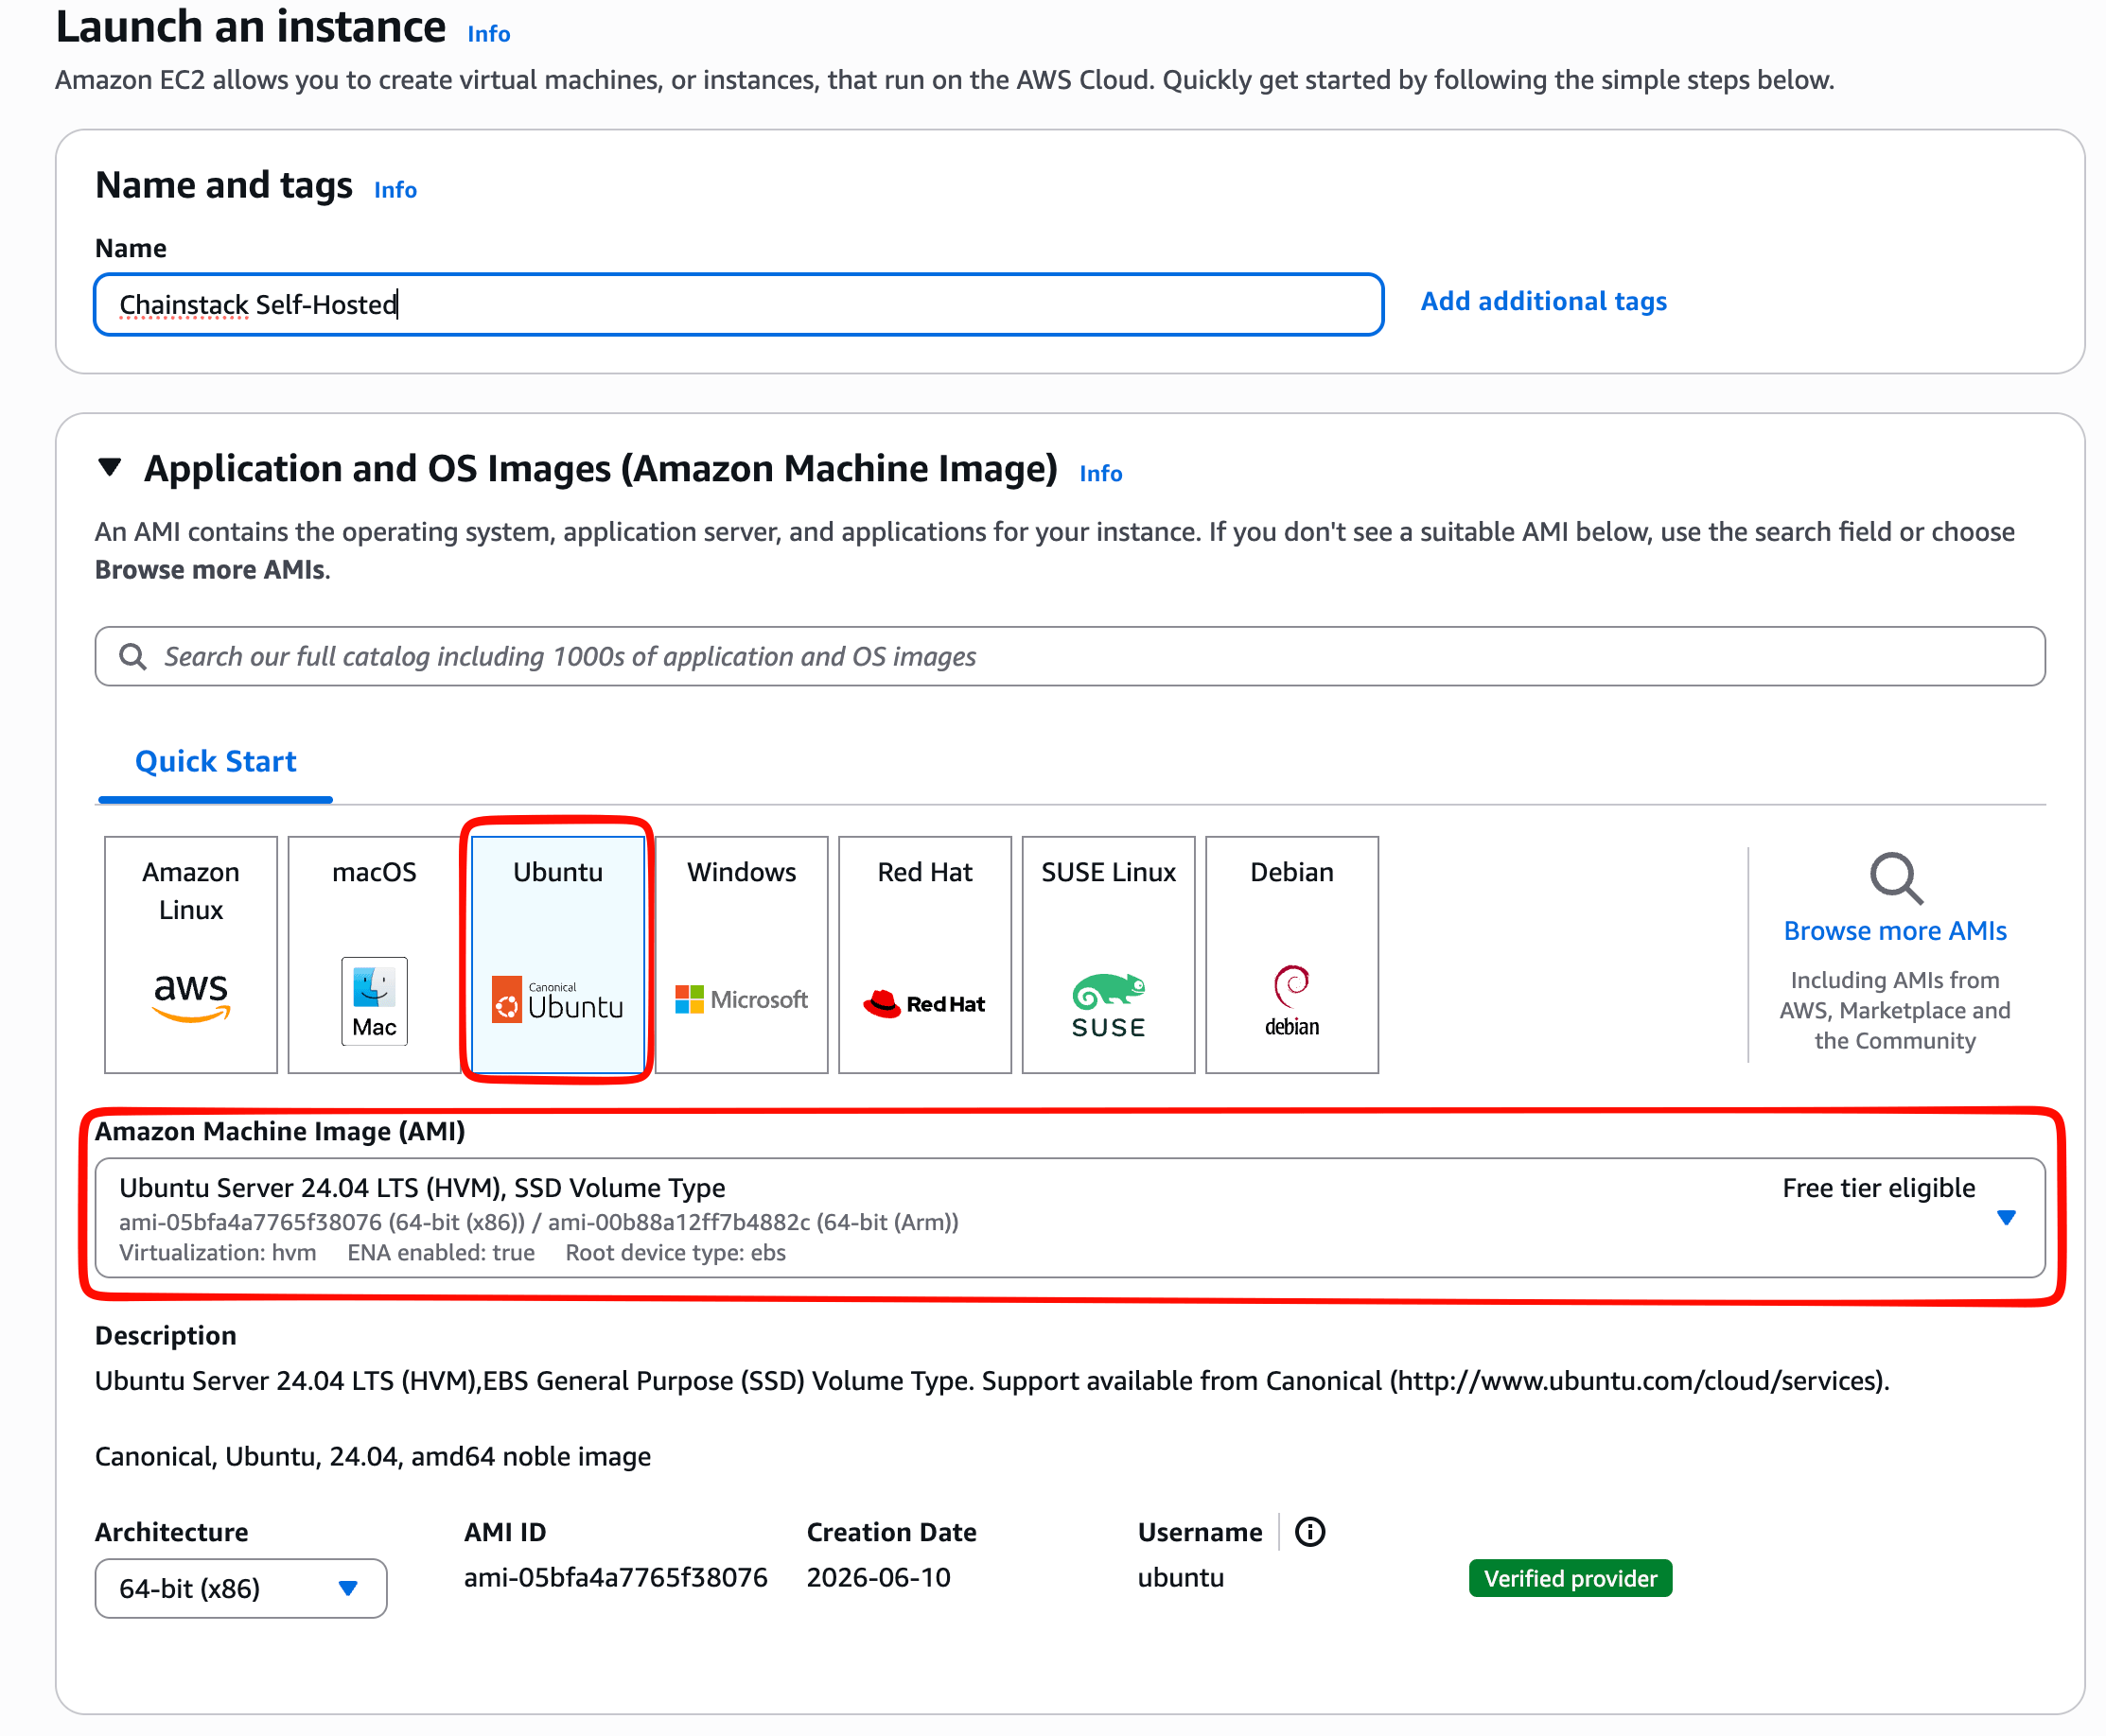Click 'Canonical, Ubuntu, 24.04, amd64 noble image' text
The height and width of the screenshot is (1736, 2106).
click(x=372, y=1456)
